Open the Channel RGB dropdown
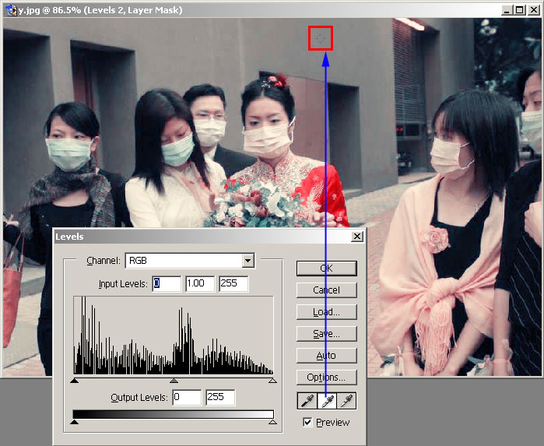The height and width of the screenshot is (446, 544). pyautogui.click(x=247, y=260)
